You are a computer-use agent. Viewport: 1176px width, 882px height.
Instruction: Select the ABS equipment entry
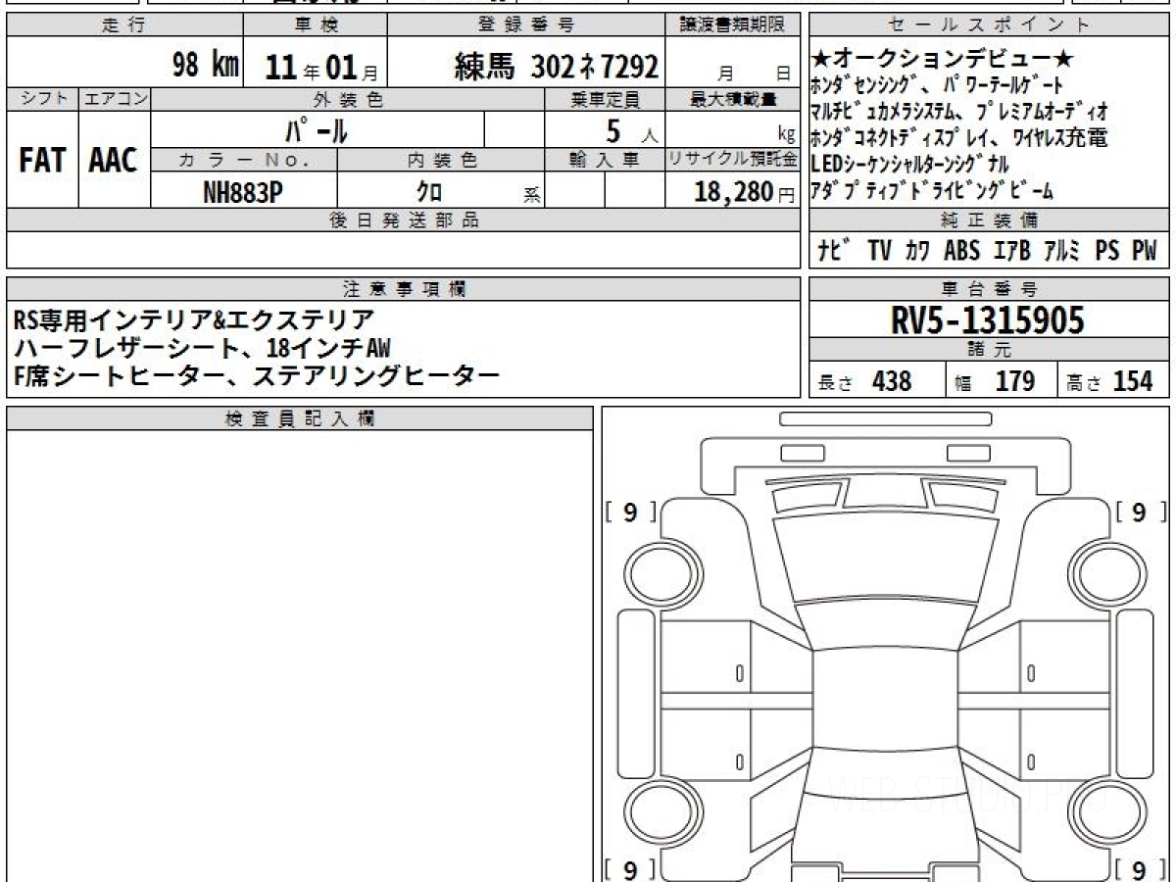click(962, 251)
